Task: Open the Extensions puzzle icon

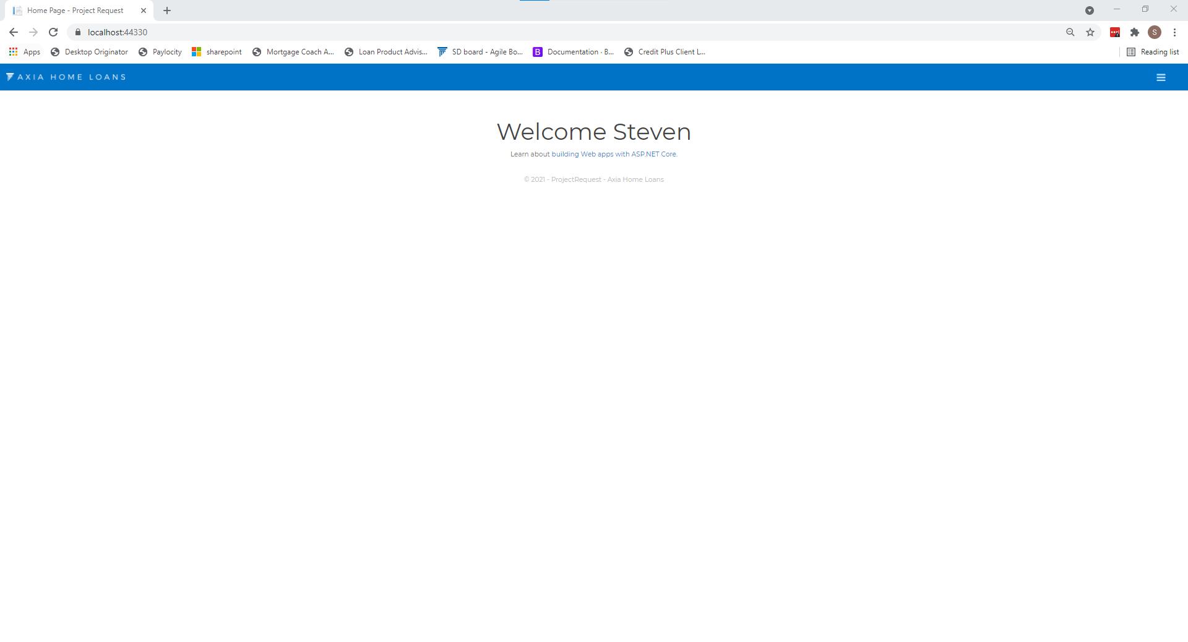Action: [1135, 32]
